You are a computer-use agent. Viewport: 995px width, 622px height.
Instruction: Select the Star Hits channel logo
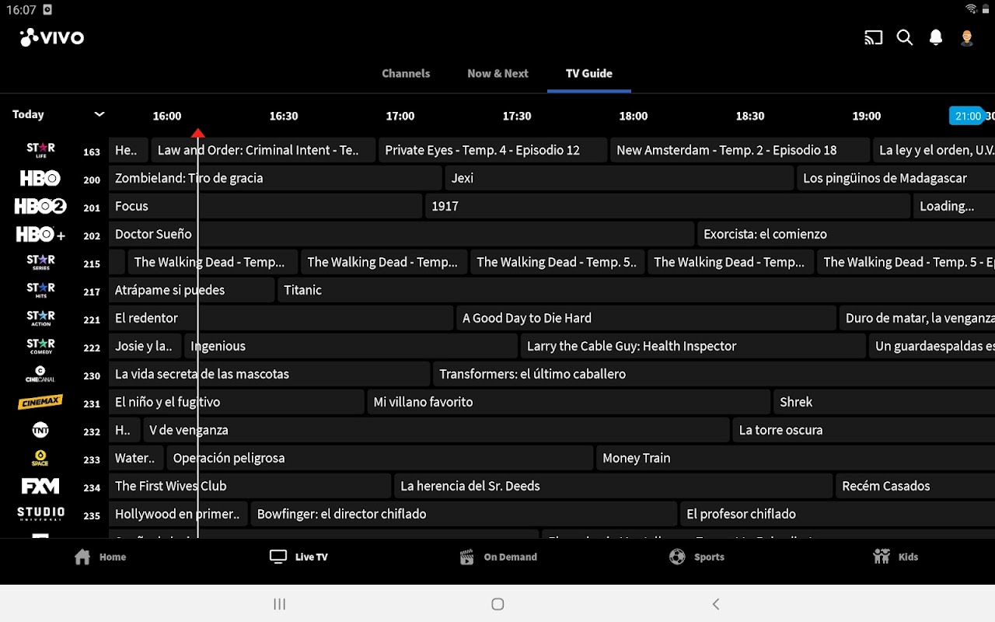pyautogui.click(x=40, y=290)
